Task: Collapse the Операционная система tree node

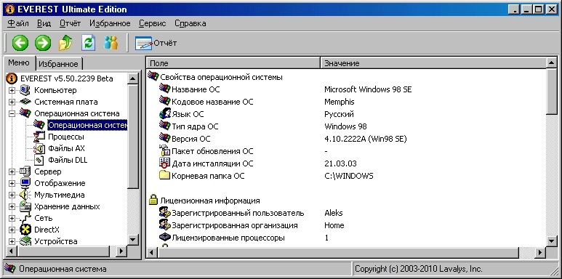Action: [x=12, y=113]
